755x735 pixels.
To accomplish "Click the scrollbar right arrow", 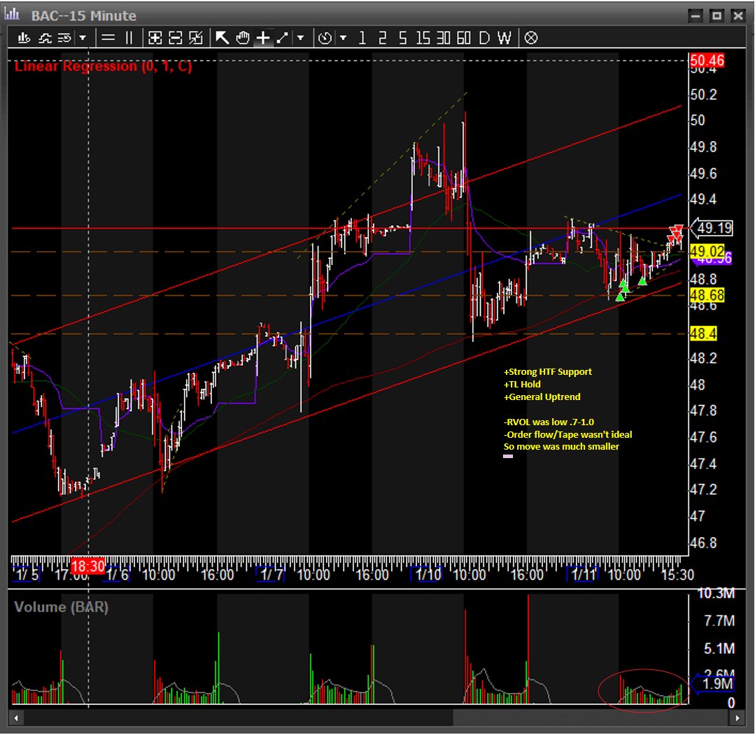I will [x=738, y=718].
